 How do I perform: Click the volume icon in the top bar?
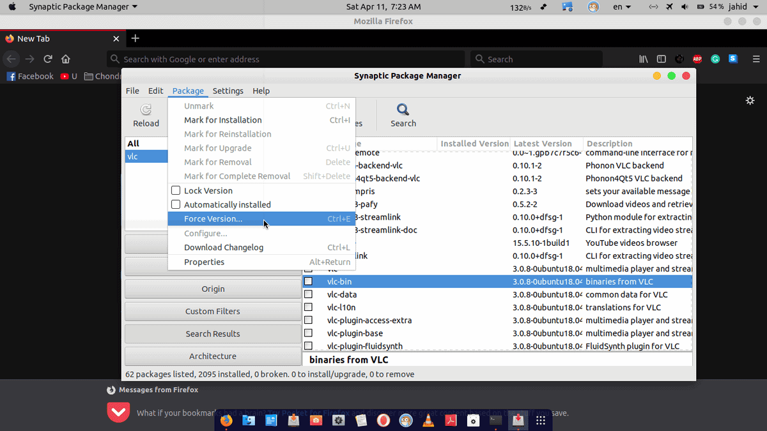685,6
